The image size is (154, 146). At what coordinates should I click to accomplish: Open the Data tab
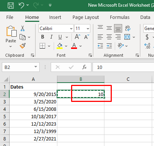click(145, 17)
